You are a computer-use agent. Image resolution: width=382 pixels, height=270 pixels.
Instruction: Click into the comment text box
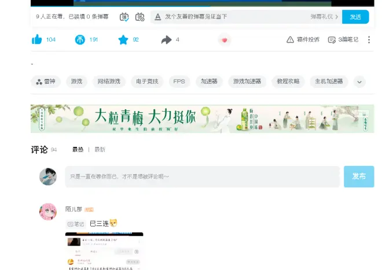[x=202, y=176]
